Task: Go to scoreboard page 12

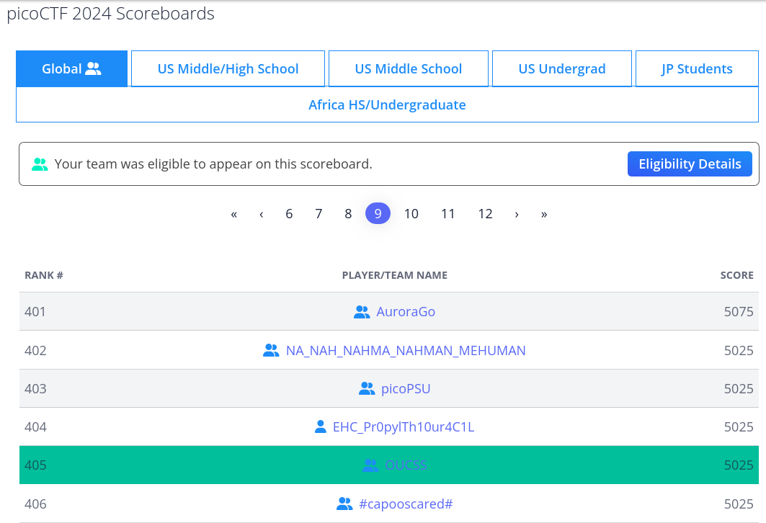Action: (485, 214)
